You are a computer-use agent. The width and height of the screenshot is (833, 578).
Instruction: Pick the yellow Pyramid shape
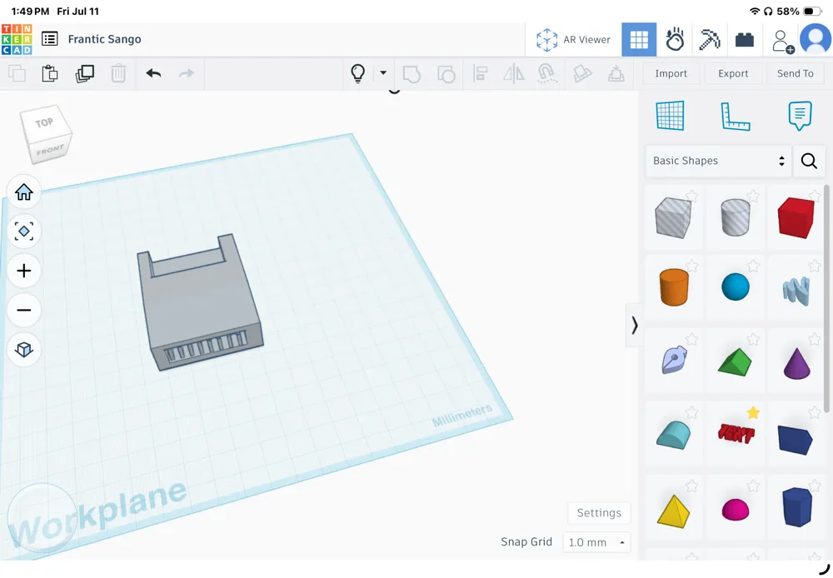(673, 511)
